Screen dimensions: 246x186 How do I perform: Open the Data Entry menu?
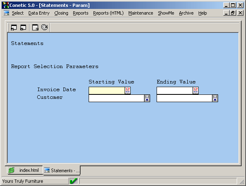click(x=39, y=13)
